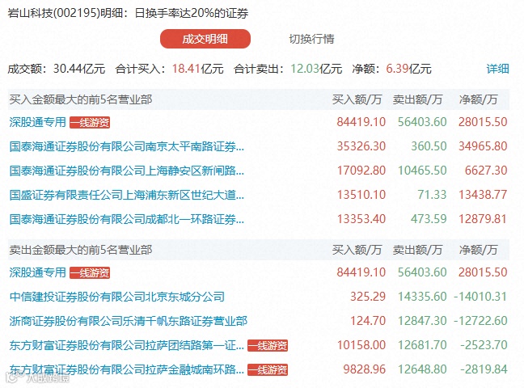Click the net amount 6627.30
The width and height of the screenshot is (524, 388).
click(486, 171)
